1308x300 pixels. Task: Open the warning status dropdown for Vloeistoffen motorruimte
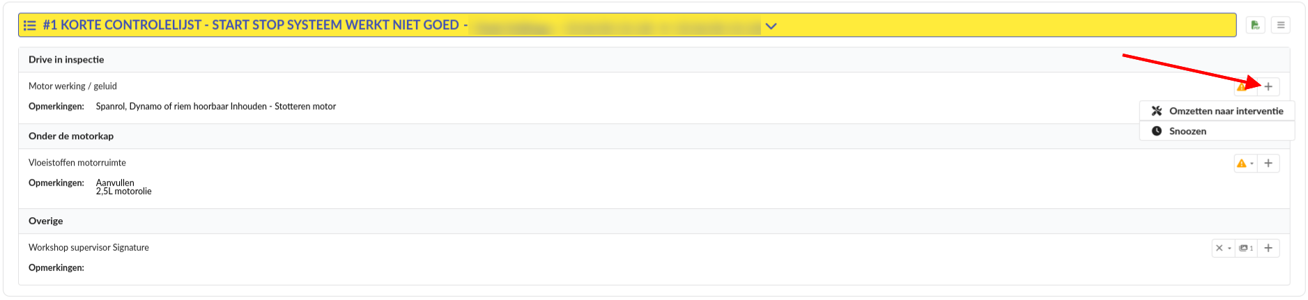click(1245, 164)
